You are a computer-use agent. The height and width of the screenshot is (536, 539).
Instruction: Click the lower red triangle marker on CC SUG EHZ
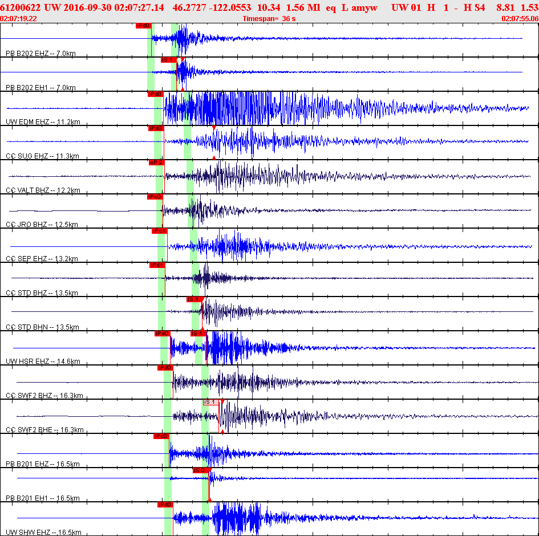point(214,158)
